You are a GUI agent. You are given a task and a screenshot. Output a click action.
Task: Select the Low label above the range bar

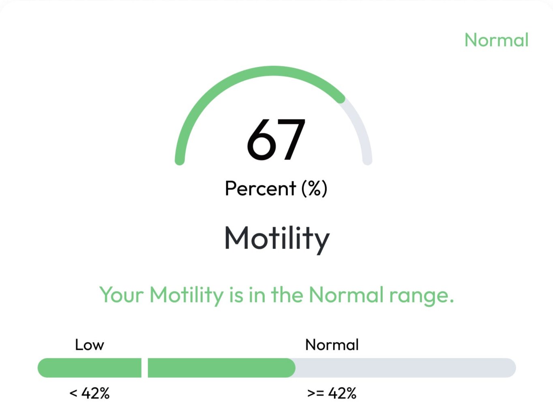[90, 345]
